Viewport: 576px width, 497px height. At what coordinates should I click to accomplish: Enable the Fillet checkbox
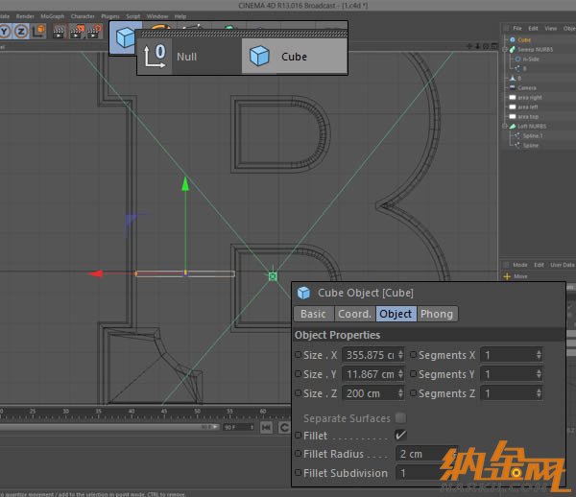click(x=400, y=436)
